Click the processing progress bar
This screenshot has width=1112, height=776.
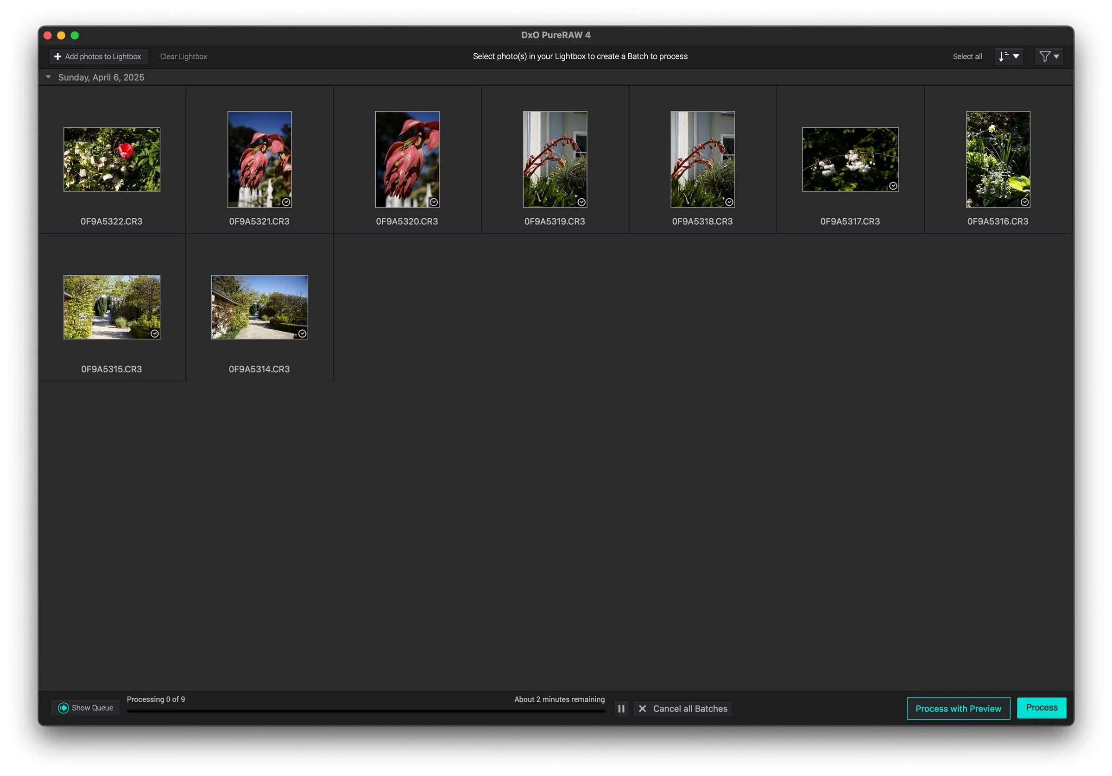(x=366, y=711)
